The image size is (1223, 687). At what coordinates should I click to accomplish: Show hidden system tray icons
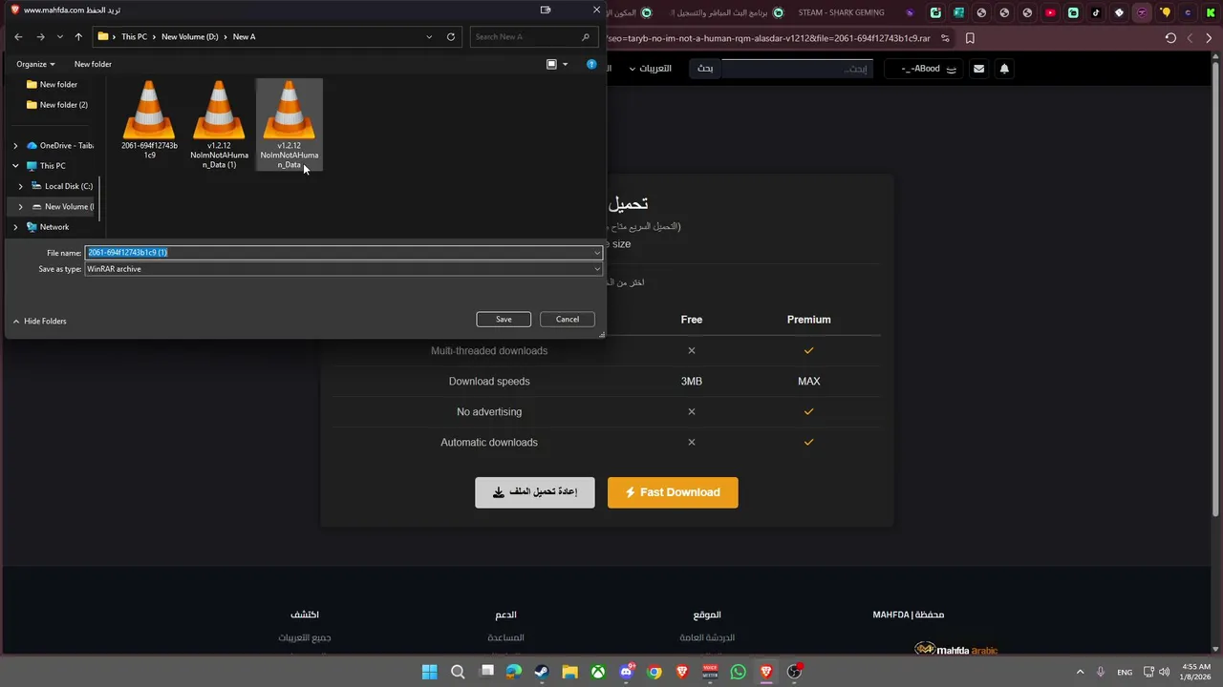point(1081,672)
